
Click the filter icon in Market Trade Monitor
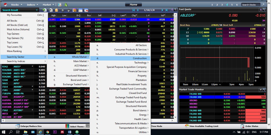coord(260,90)
